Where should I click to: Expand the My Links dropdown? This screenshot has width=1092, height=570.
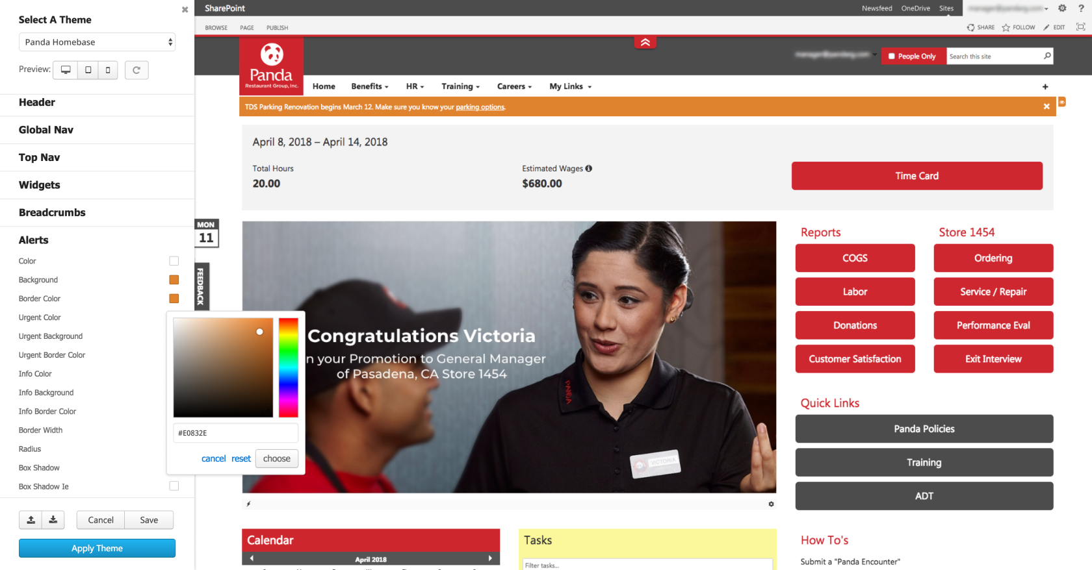(x=570, y=86)
